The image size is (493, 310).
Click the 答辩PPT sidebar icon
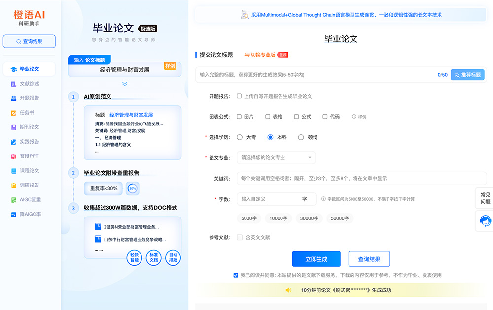[x=13, y=156]
